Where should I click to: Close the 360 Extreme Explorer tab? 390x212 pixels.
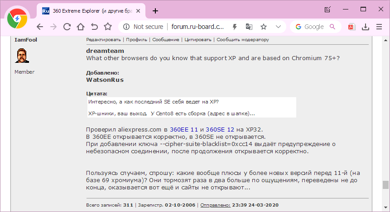tap(138, 11)
